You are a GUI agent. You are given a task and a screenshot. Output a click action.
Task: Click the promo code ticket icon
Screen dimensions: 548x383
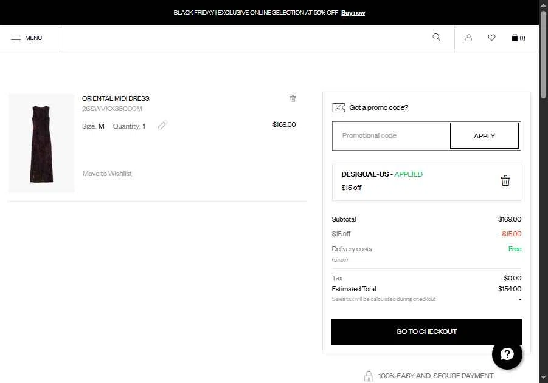(x=338, y=107)
